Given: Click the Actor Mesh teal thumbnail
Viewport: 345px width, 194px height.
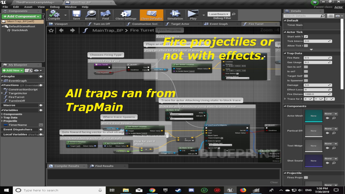Looking at the screenshot, I should pyautogui.click(x=313, y=116).
